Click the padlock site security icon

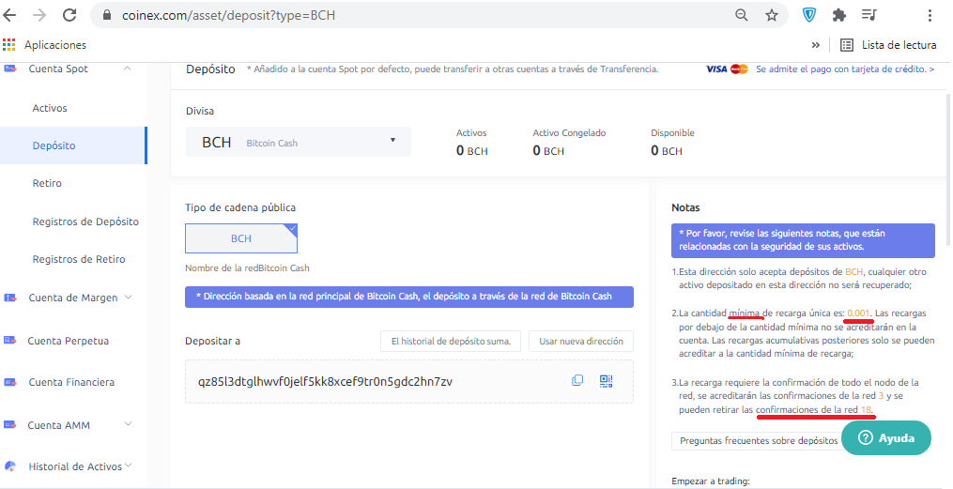click(x=107, y=16)
